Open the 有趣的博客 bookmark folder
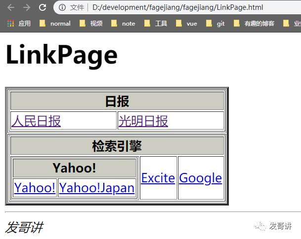301x239 pixels. 254,24
